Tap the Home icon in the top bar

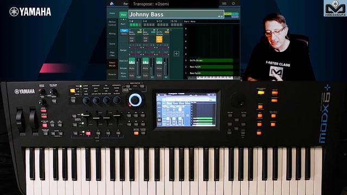pyautogui.click(x=112, y=4)
